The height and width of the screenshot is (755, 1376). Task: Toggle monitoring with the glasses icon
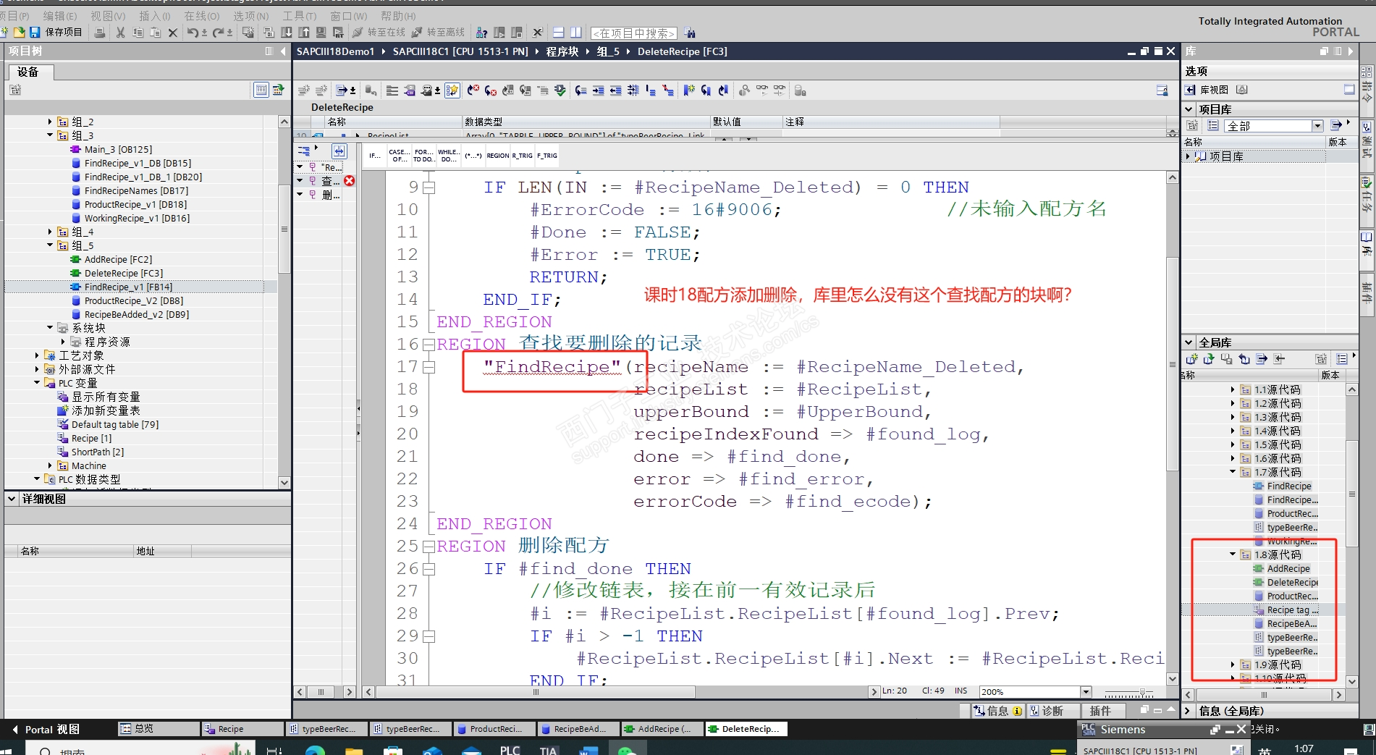[x=762, y=90]
